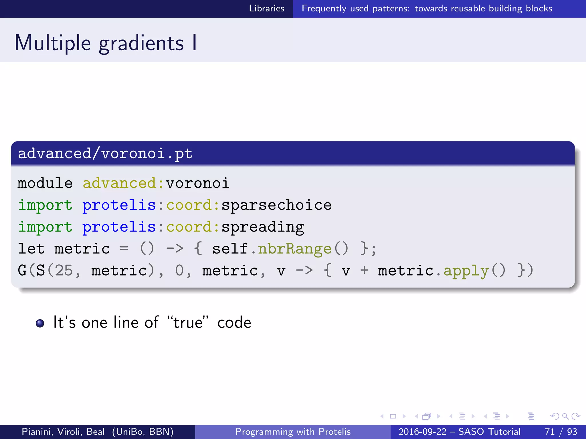Click the go-back undo arrow icon
The image size is (586, 439).
pos(555,416)
